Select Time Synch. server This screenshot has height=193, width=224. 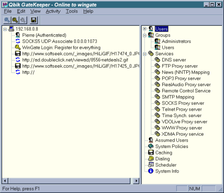click(x=182, y=115)
